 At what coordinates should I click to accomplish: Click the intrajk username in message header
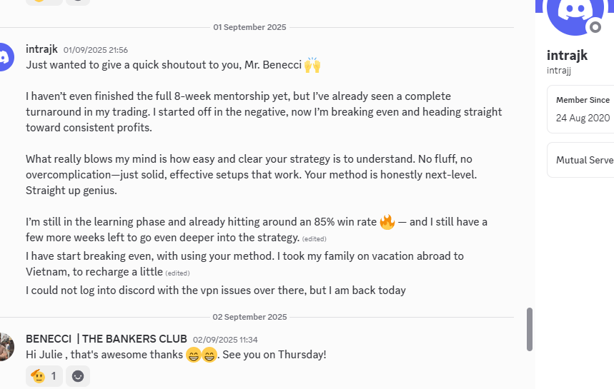coord(41,49)
